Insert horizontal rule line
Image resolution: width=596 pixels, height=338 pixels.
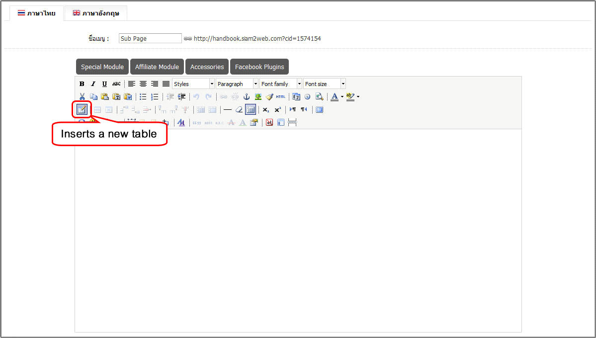pyautogui.click(x=227, y=109)
